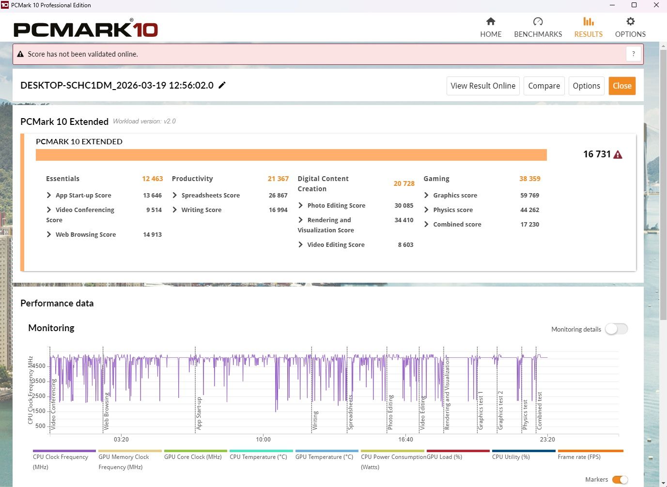The image size is (667, 487).
Task: Click the GPU Load legend entry
Action: (444, 457)
